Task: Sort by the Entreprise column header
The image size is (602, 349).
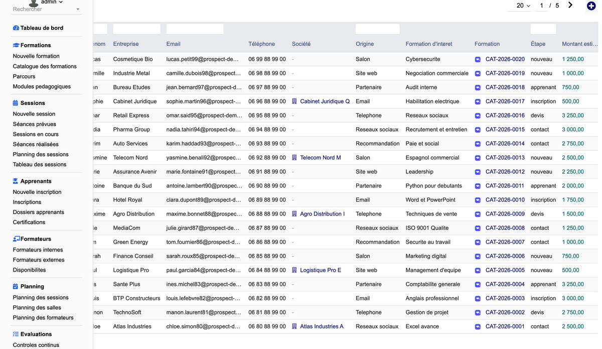Action: (126, 44)
